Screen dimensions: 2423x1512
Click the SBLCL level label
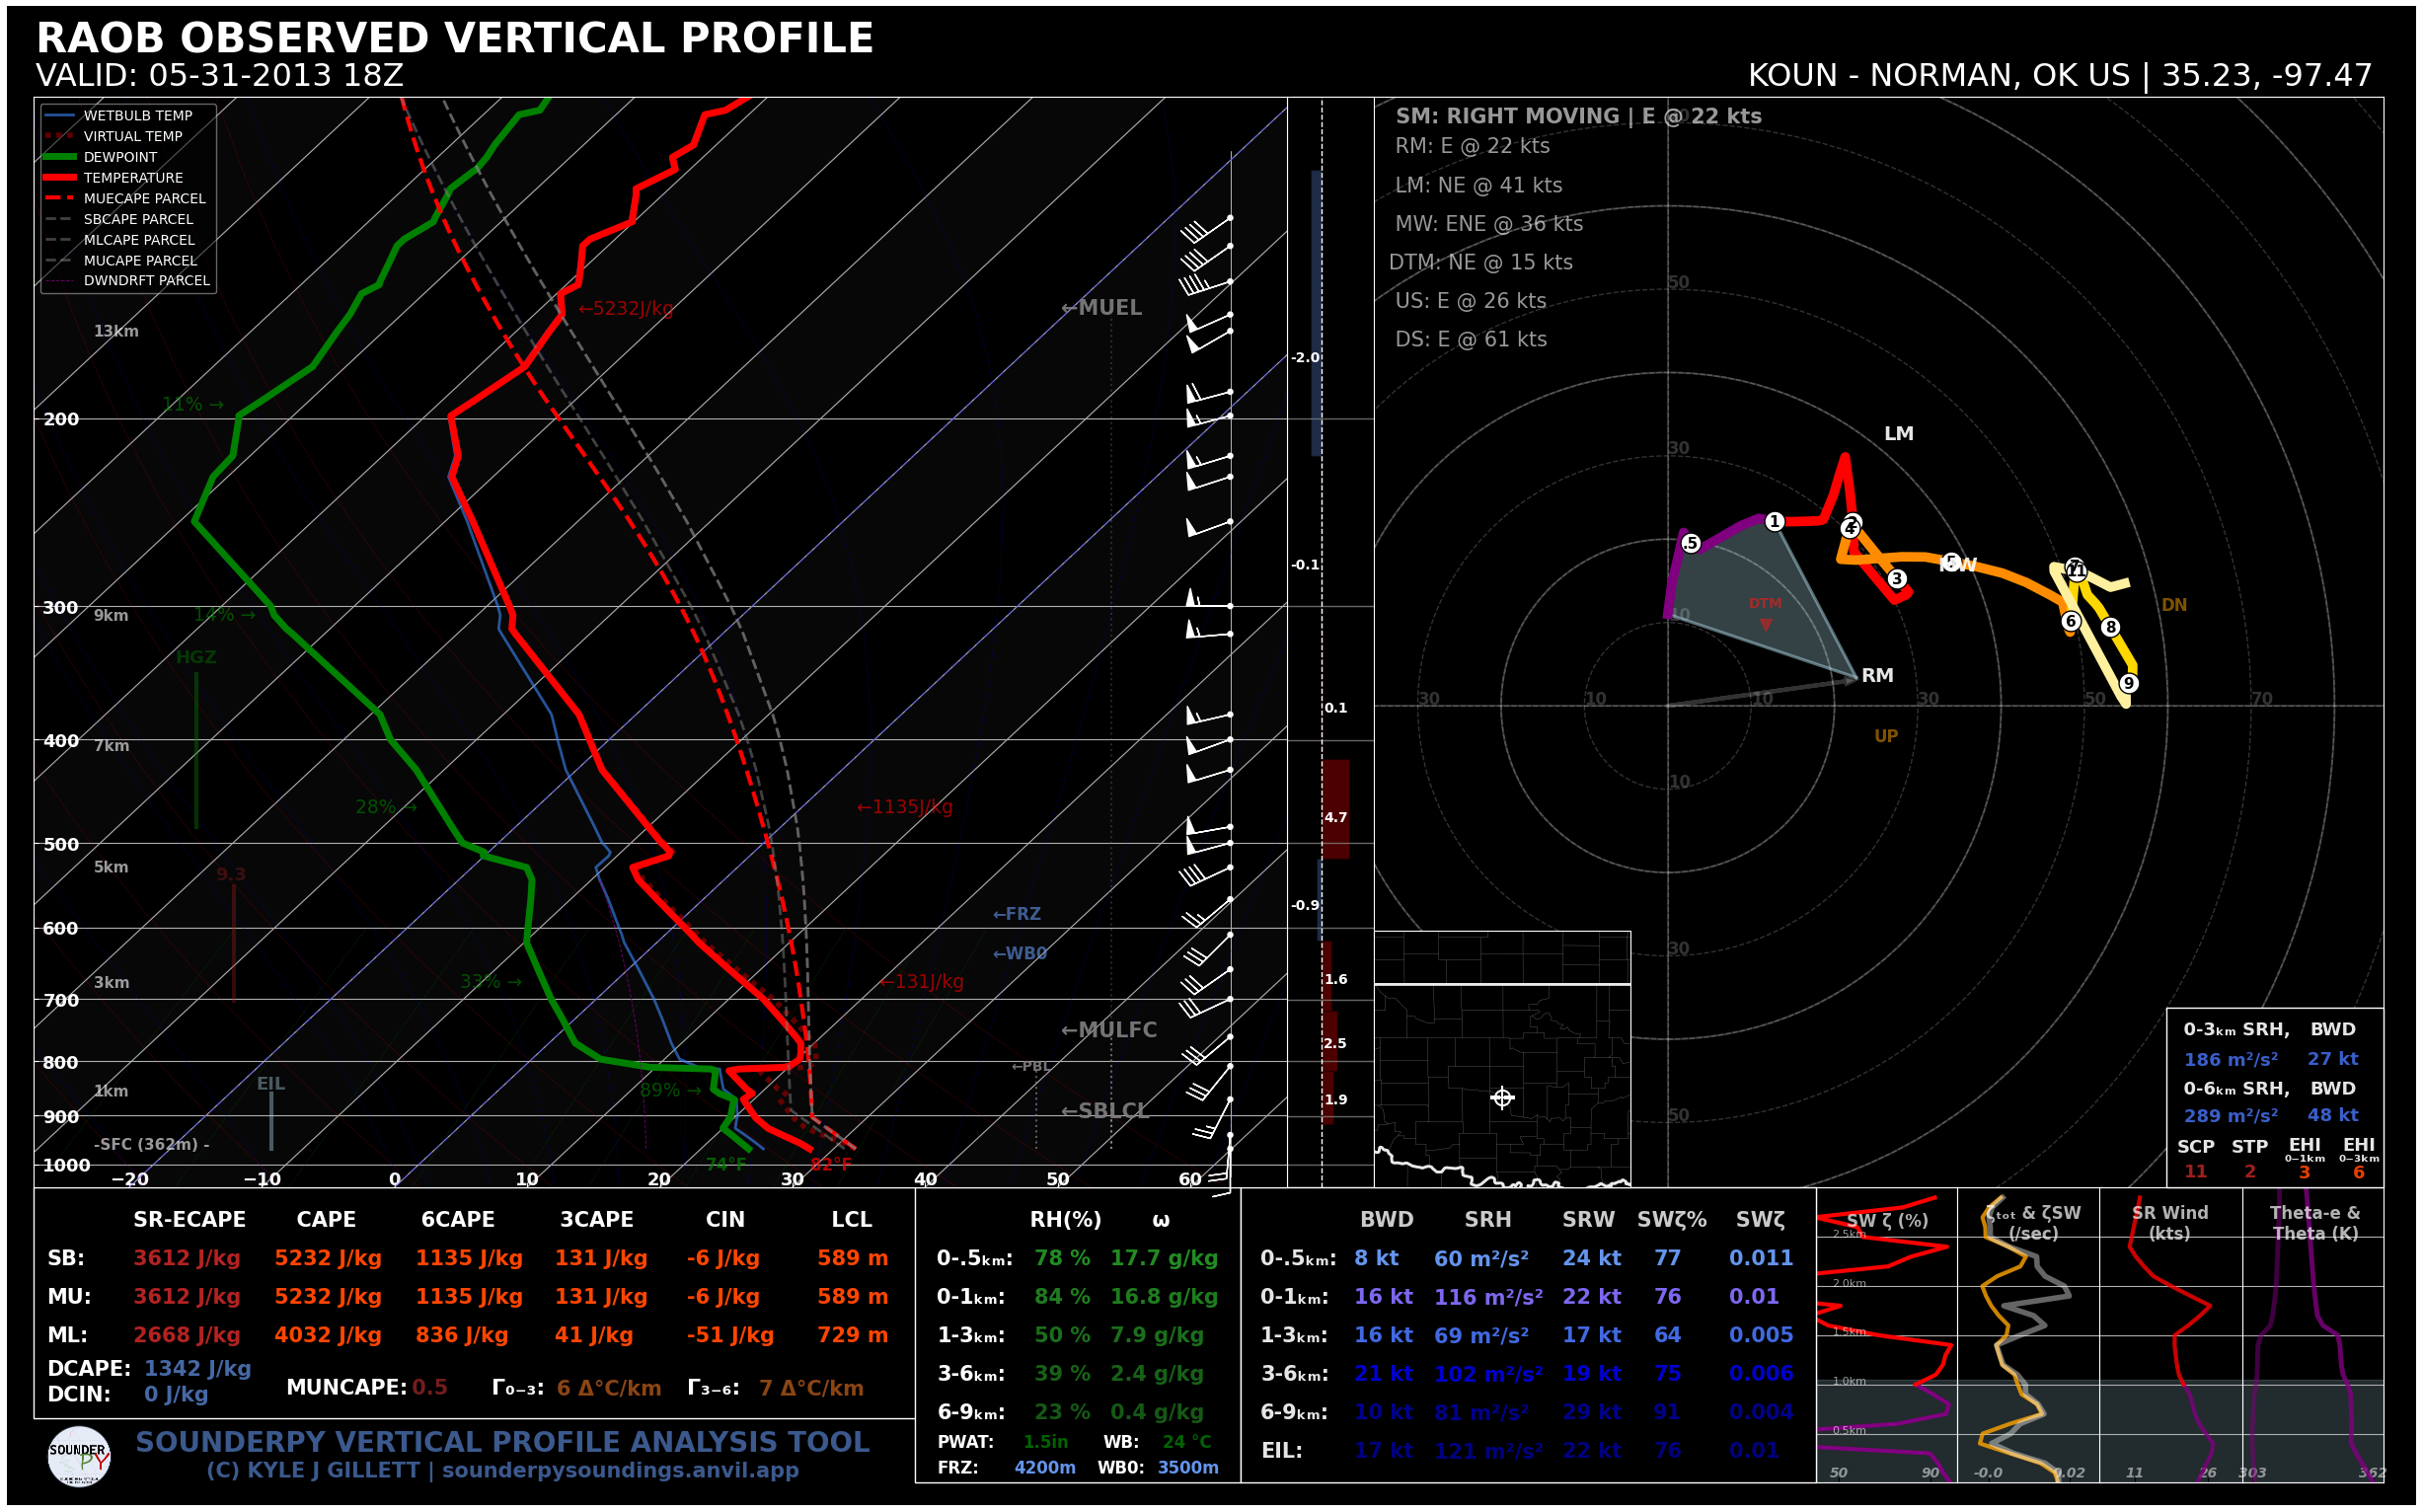pyautogui.click(x=1105, y=1111)
